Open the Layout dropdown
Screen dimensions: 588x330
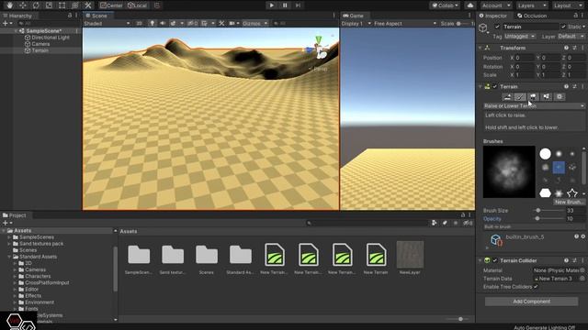(x=568, y=5)
